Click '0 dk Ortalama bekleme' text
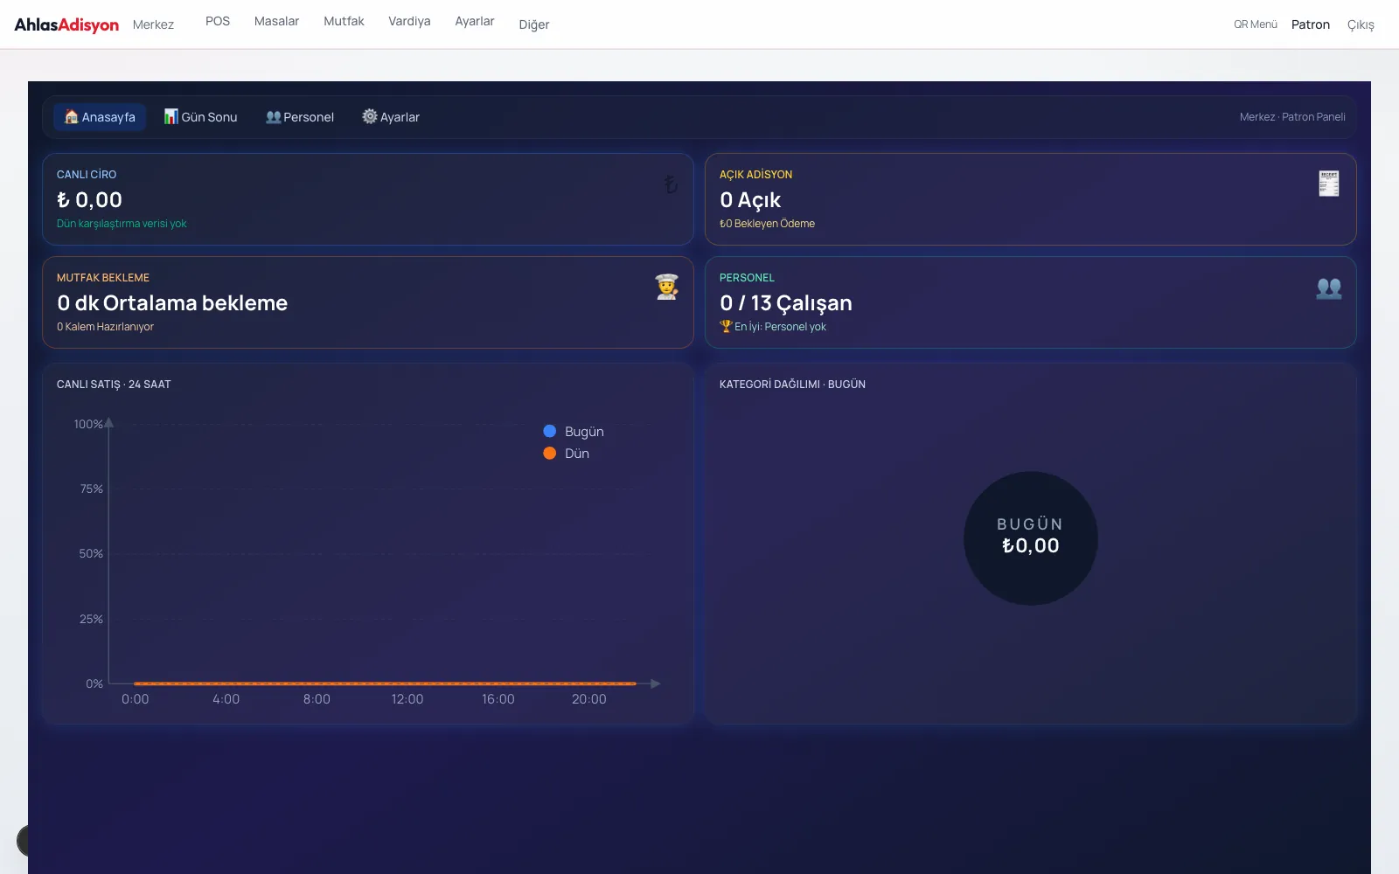Screen dimensions: 1399x874 point(172,303)
